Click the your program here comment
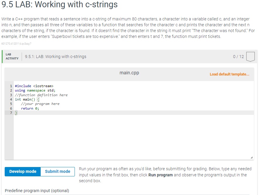Image resolution: width=265 pixels, height=195 pixels. [40, 103]
